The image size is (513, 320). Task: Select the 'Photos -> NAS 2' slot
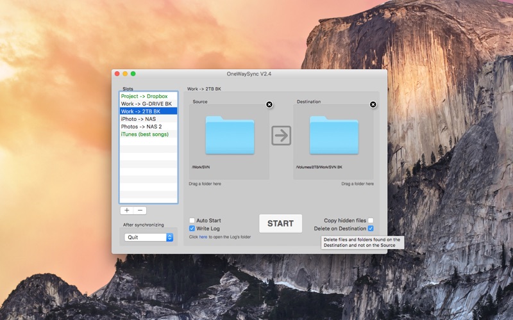tap(149, 127)
